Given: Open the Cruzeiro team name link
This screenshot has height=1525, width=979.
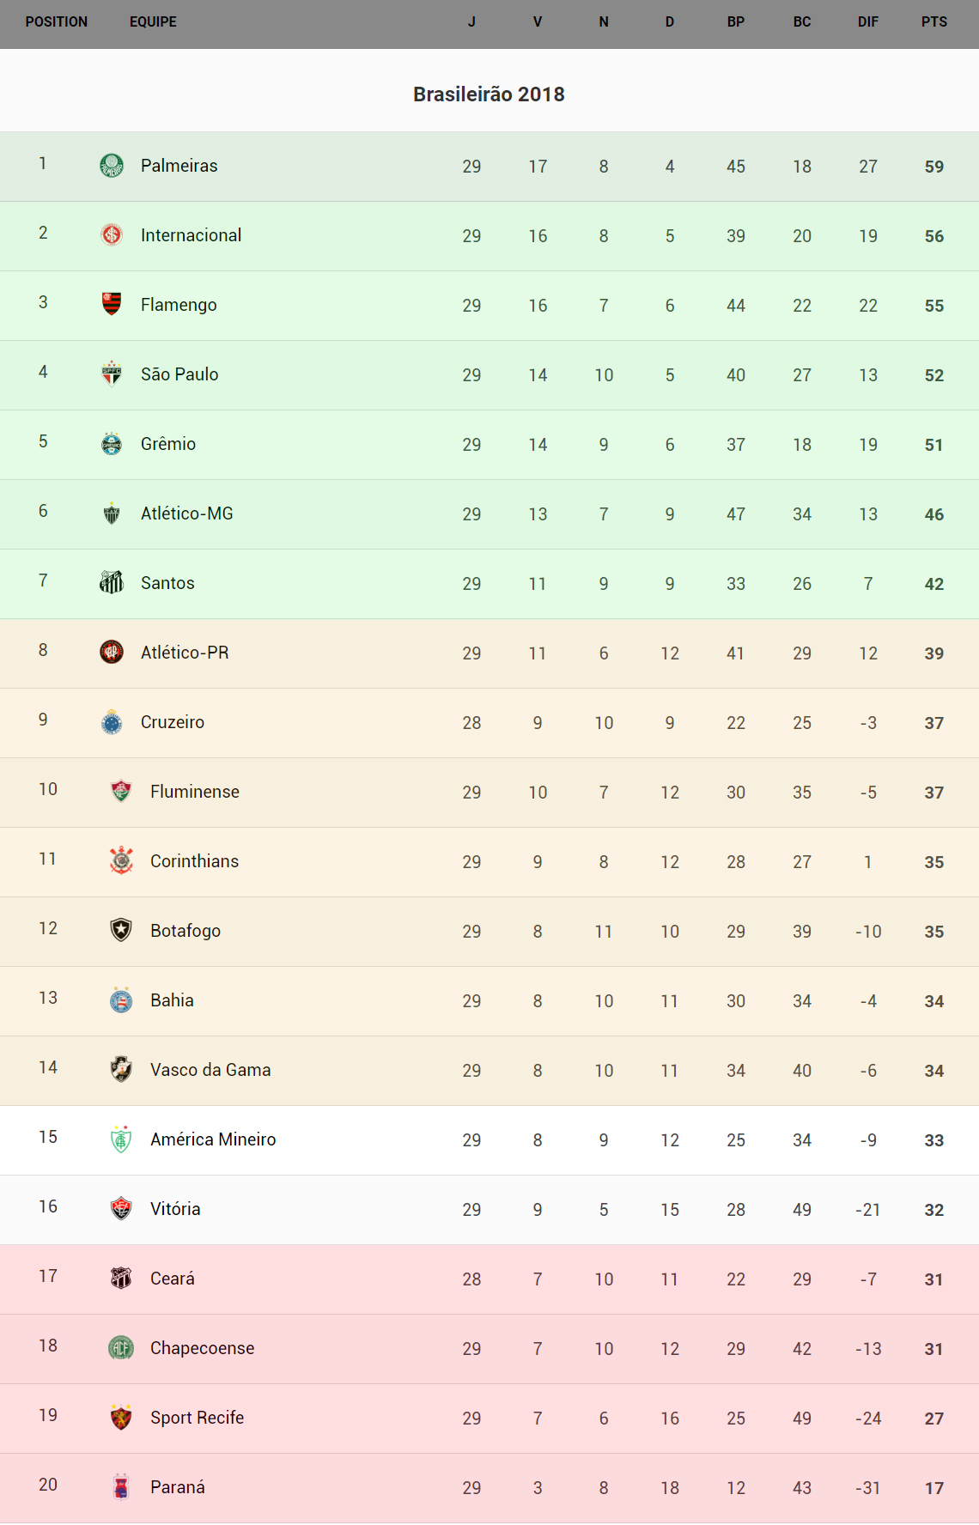Looking at the screenshot, I should coord(172,722).
